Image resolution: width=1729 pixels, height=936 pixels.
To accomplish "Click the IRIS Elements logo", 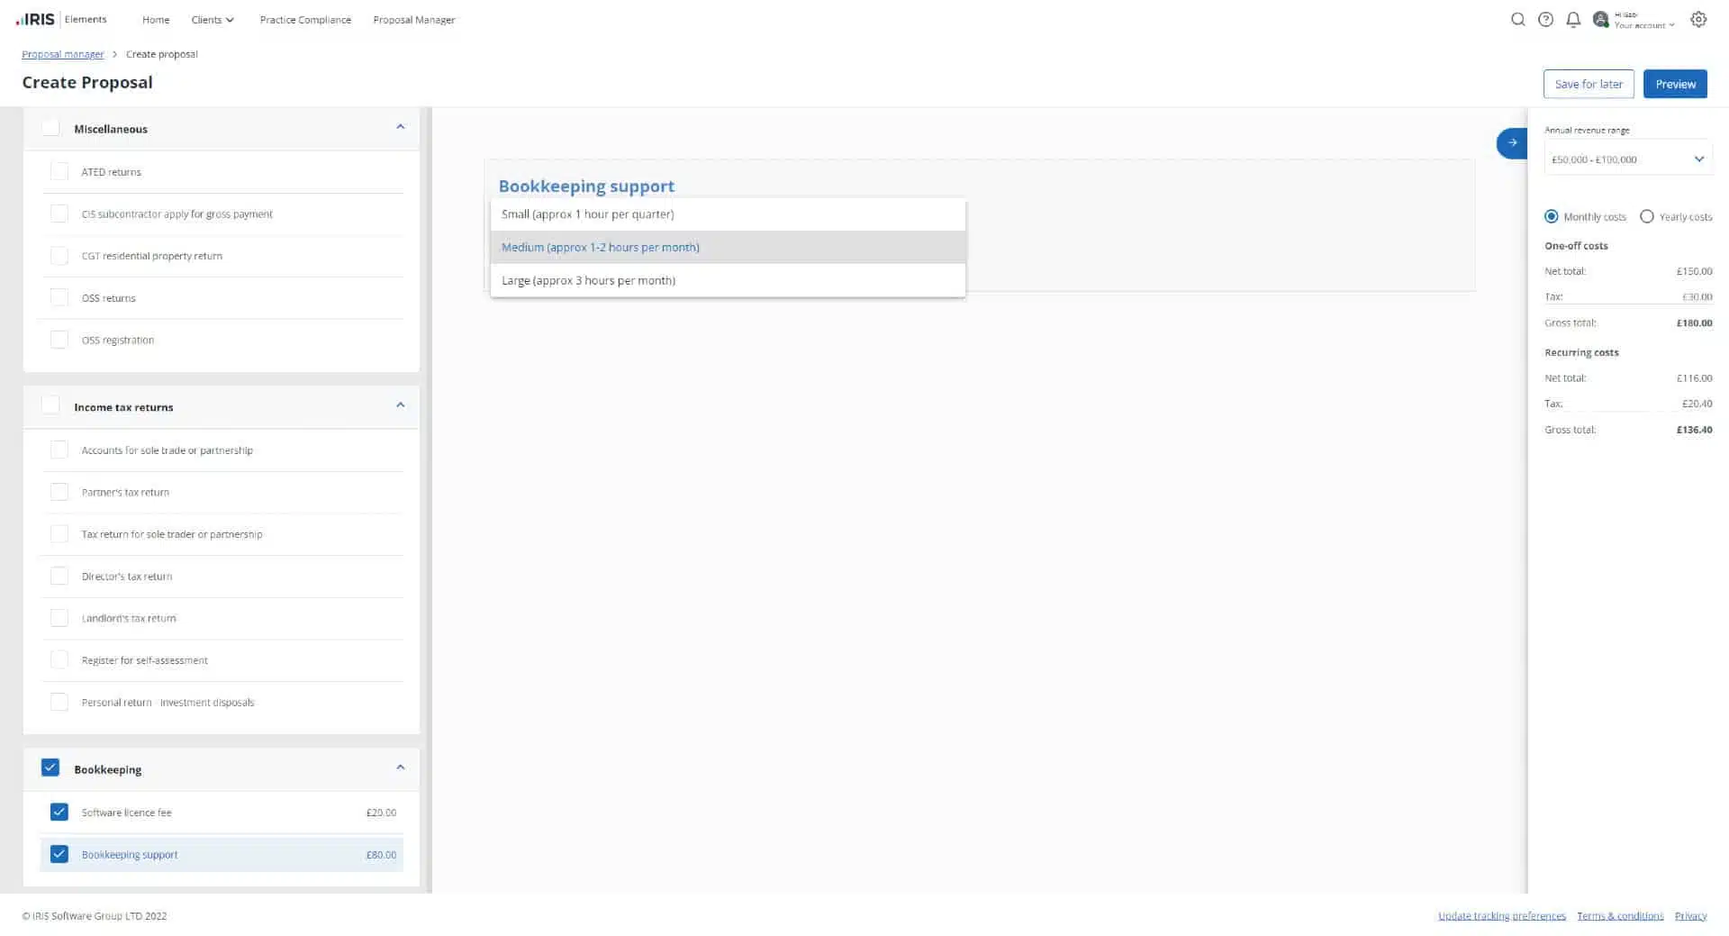I will [61, 19].
